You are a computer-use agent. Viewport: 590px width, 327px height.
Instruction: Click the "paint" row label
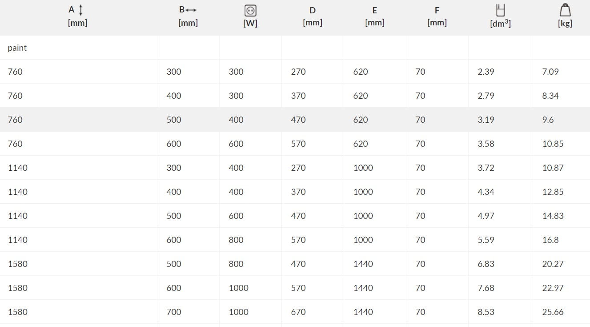17,48
